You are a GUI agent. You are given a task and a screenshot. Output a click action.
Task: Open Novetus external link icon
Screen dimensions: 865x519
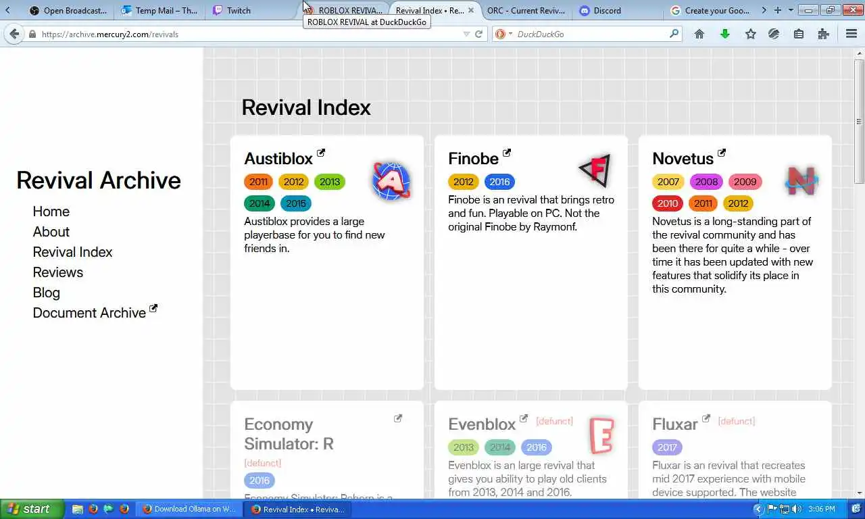(x=722, y=153)
